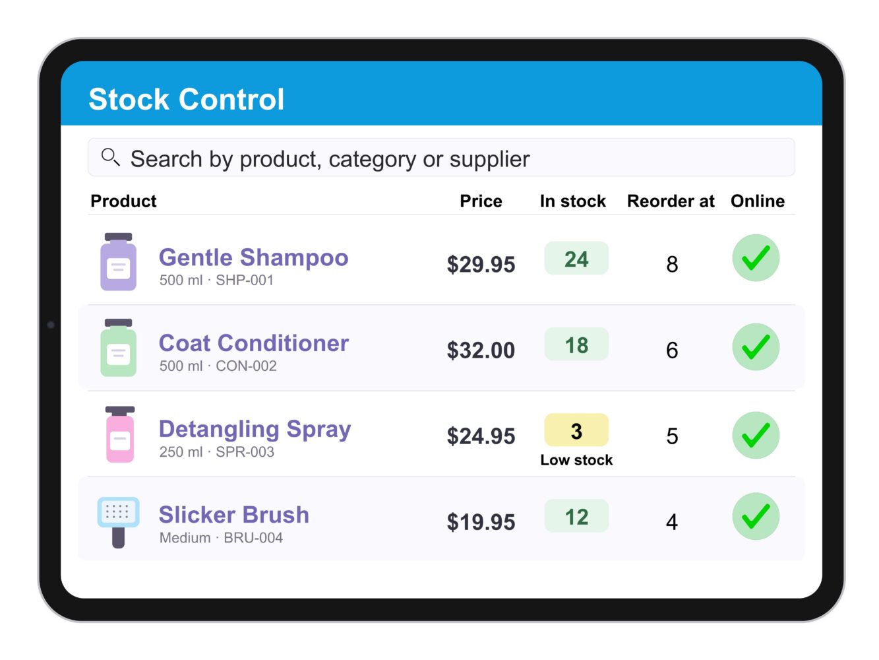
Task: Toggle online status for Gentle Shampoo
Action: [x=756, y=258]
